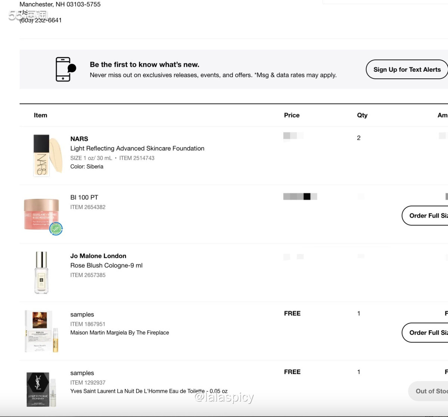Click the phone text-alert icon

coord(65,69)
